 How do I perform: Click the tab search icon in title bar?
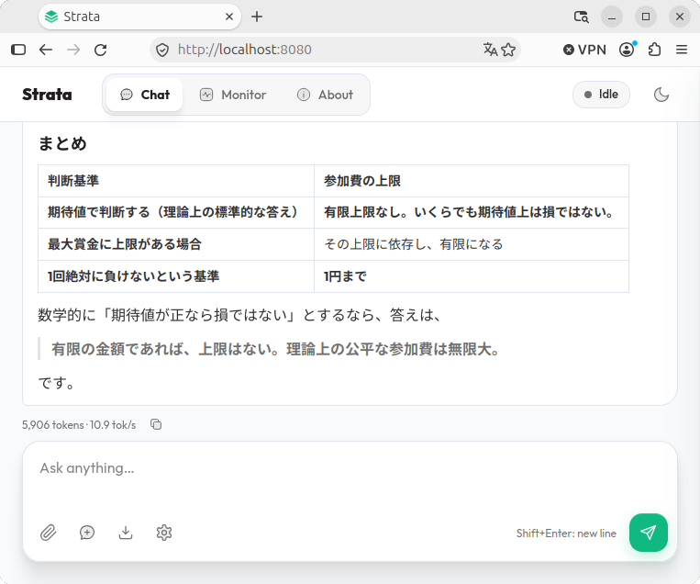pos(581,17)
